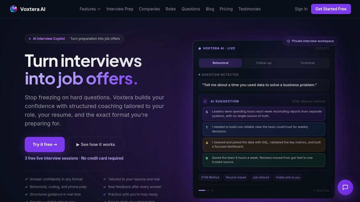360x202 pixels.
Task: Click the Resume-based chip
Action: [x=236, y=177]
